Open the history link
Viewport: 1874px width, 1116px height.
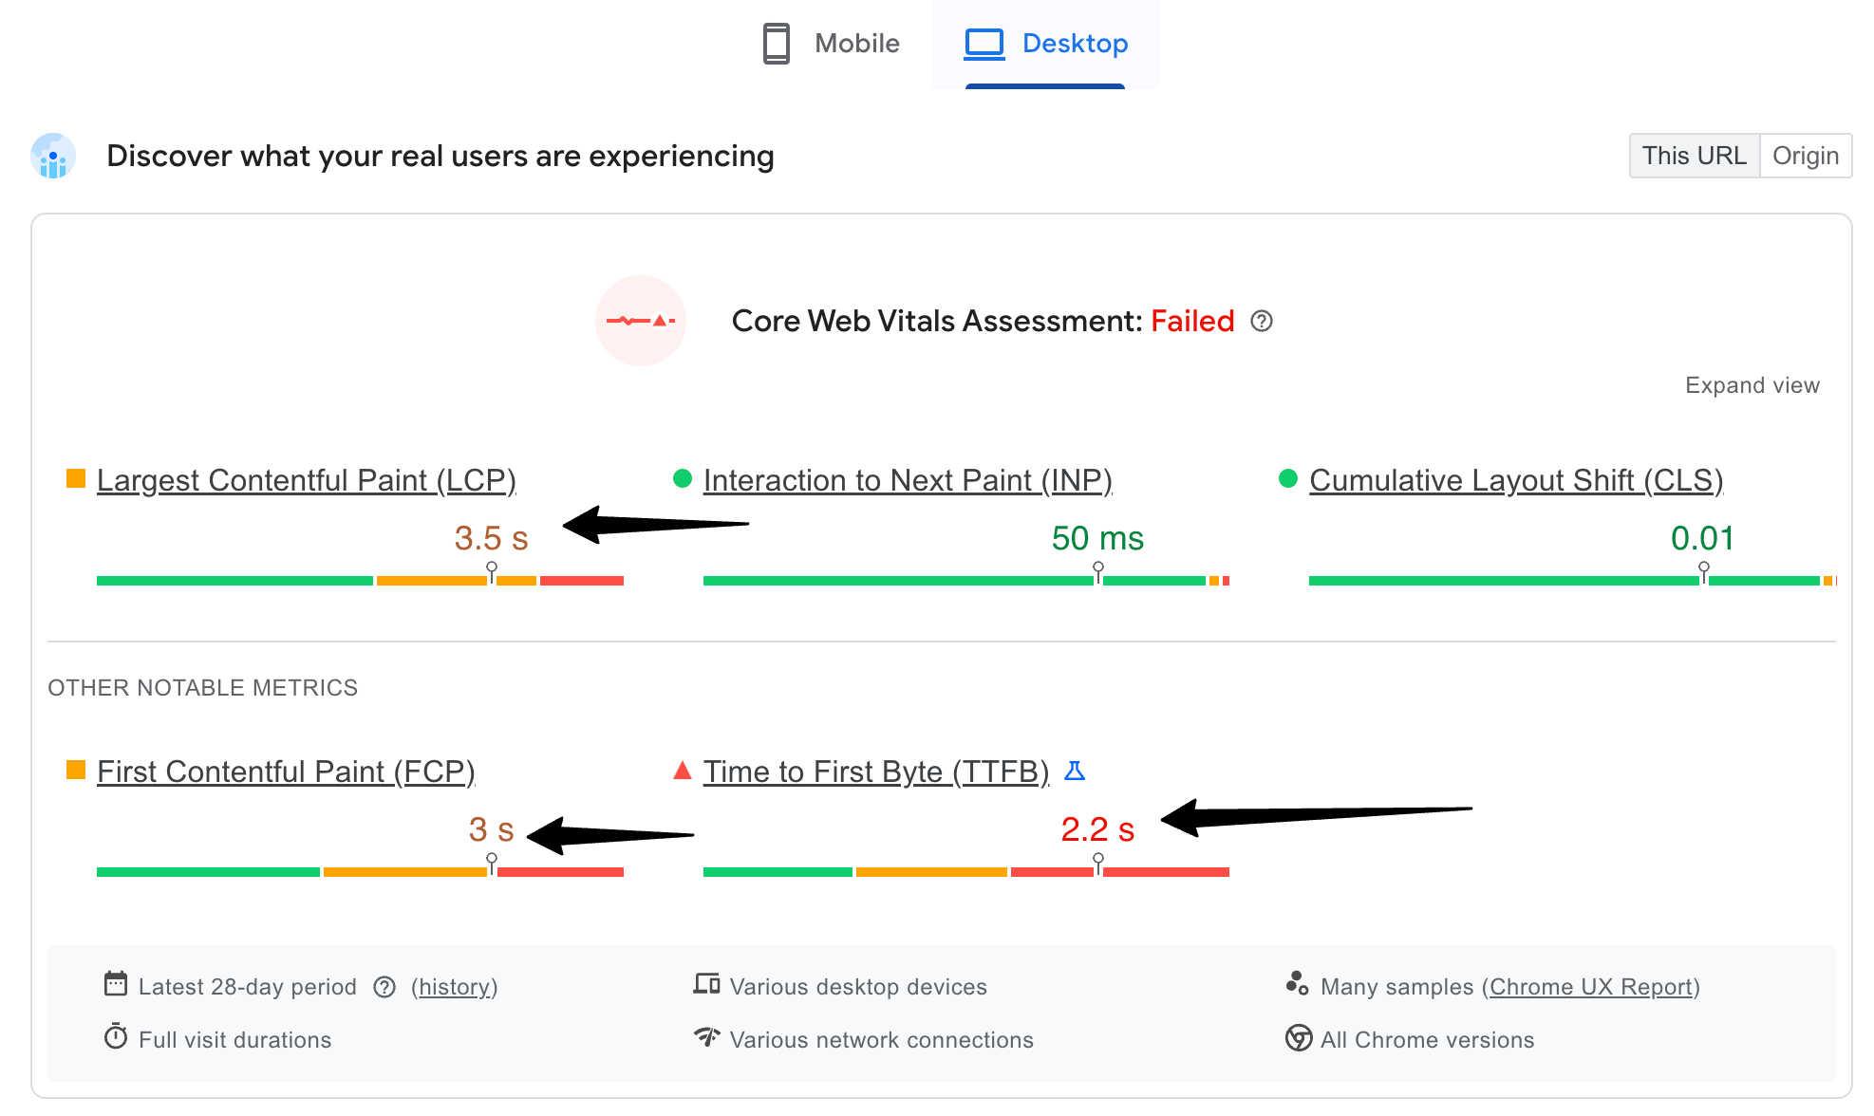pyautogui.click(x=454, y=987)
